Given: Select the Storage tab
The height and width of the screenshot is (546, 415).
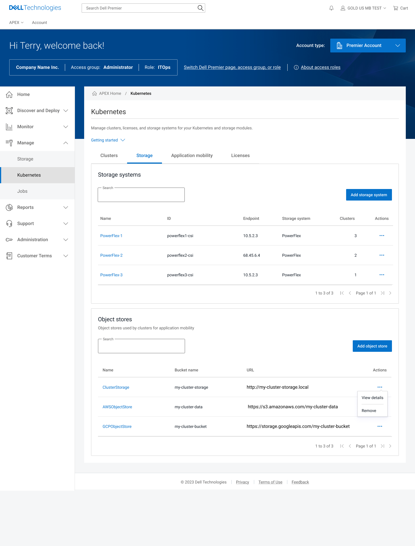Looking at the screenshot, I should [x=144, y=156].
